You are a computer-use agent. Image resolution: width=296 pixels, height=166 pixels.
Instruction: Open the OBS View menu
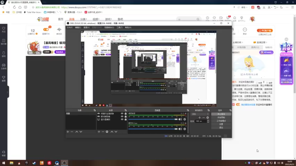pos(87,27)
